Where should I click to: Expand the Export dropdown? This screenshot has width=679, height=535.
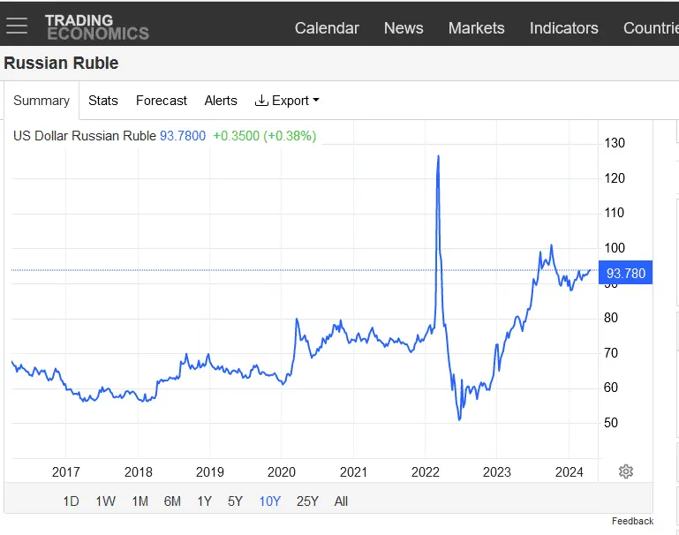287,101
